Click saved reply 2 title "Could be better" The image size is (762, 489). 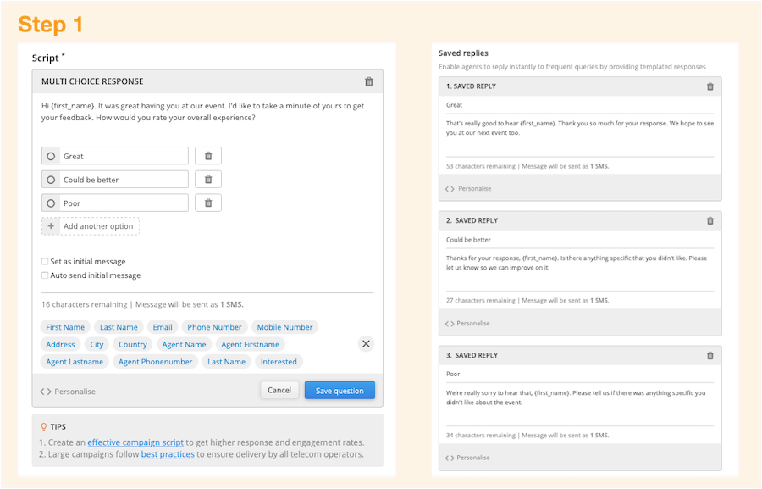click(x=580, y=240)
